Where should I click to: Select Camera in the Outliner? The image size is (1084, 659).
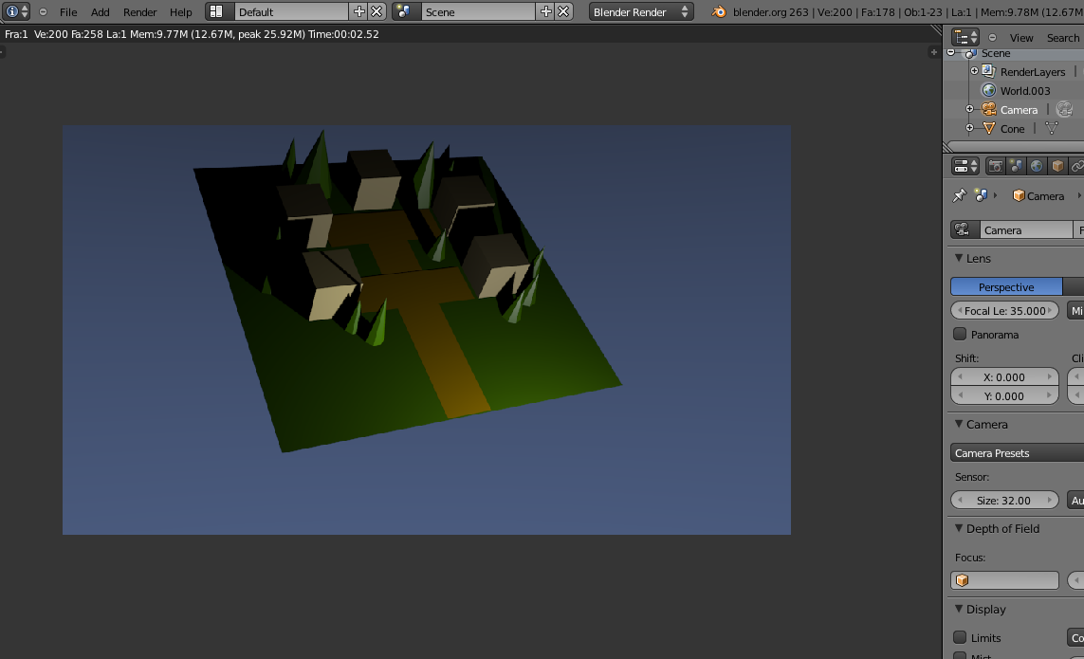tap(1019, 110)
